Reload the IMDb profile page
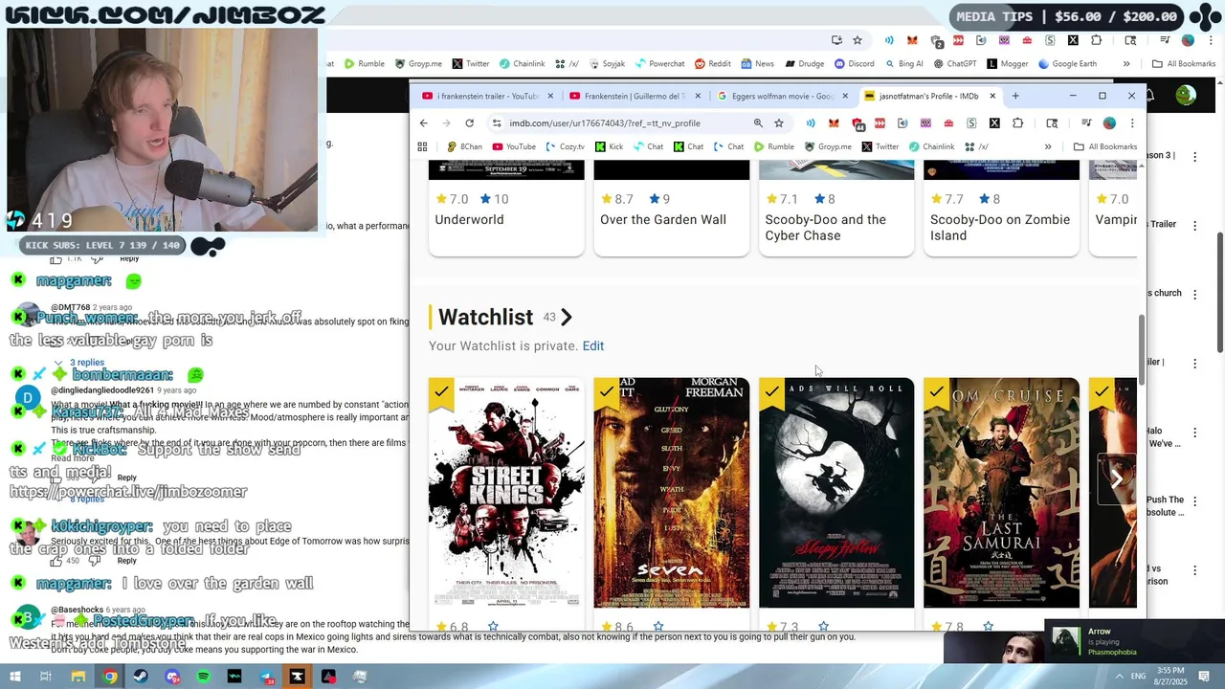 469,122
